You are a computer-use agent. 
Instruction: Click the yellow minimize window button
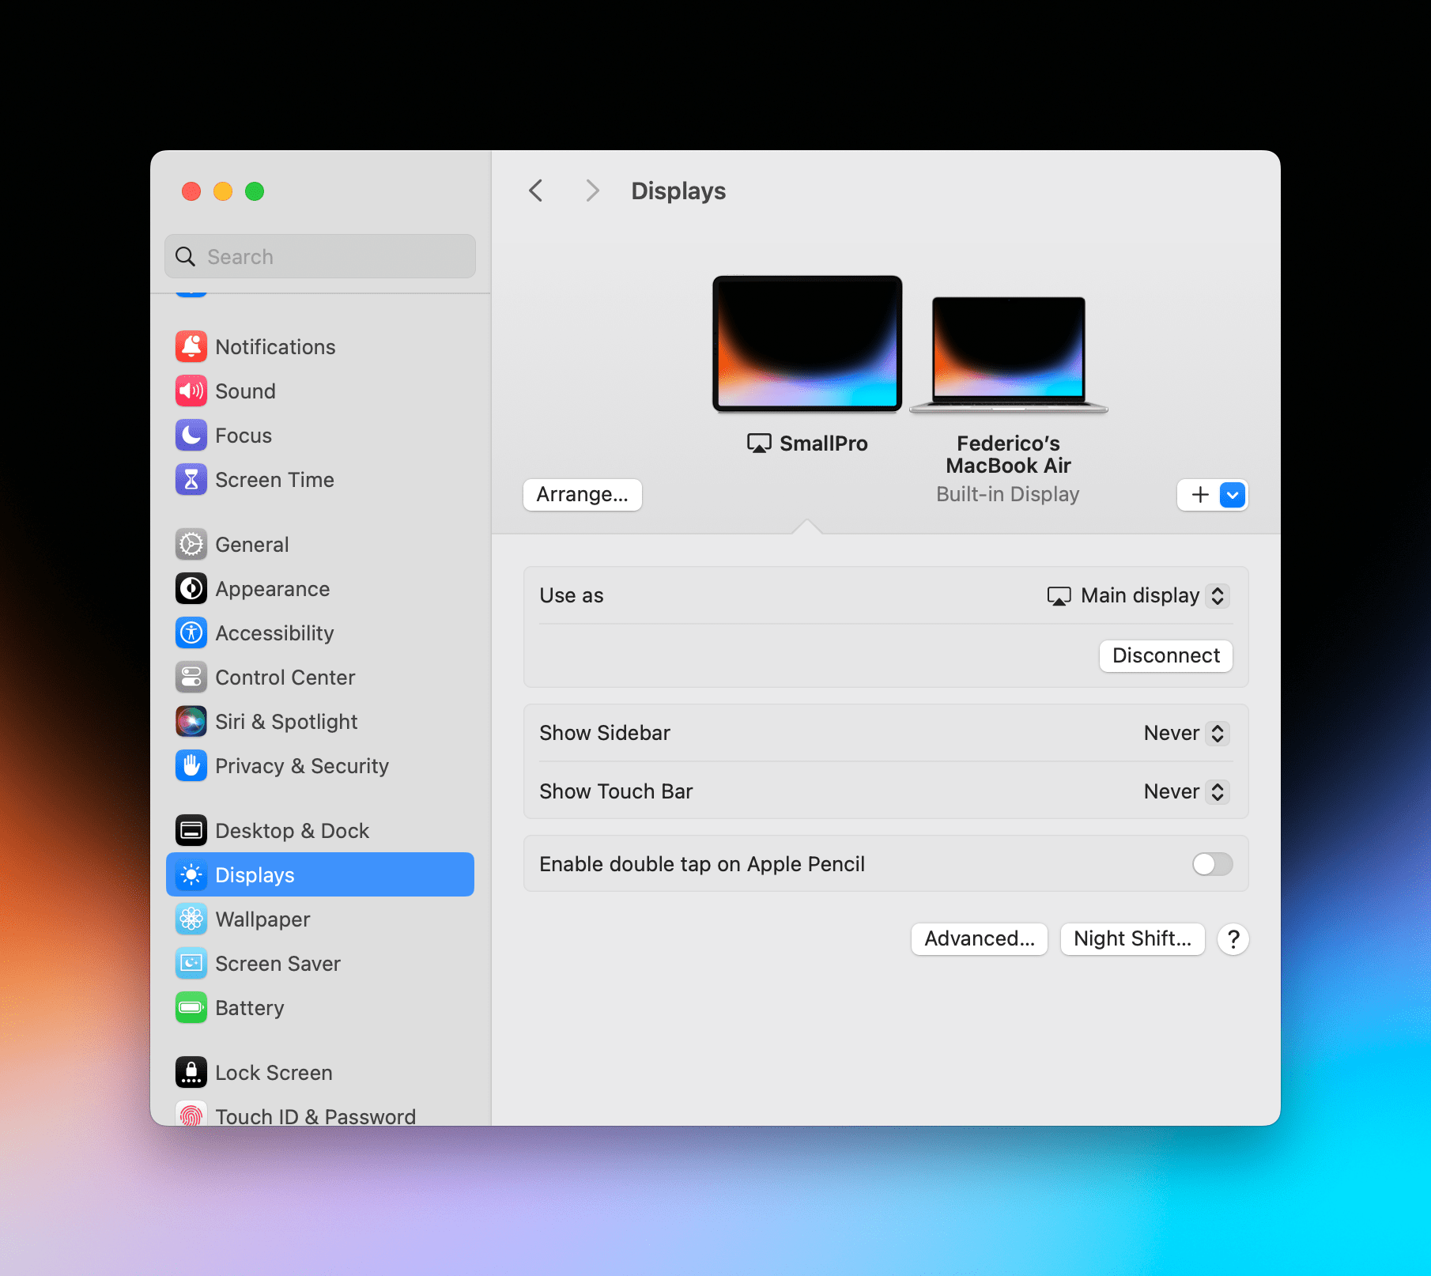coord(223,191)
